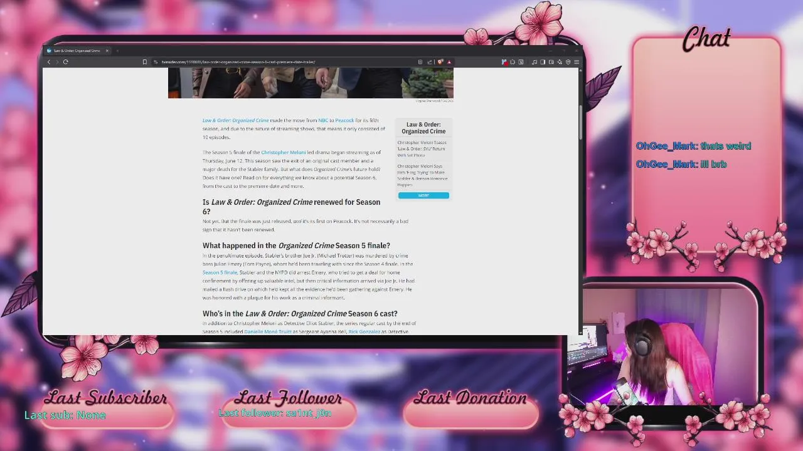Select the Law & Order: Organized Crime tab

[x=77, y=51]
